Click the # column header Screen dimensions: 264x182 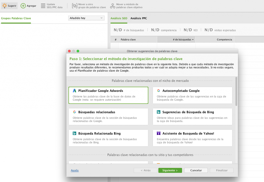[x=115, y=40]
